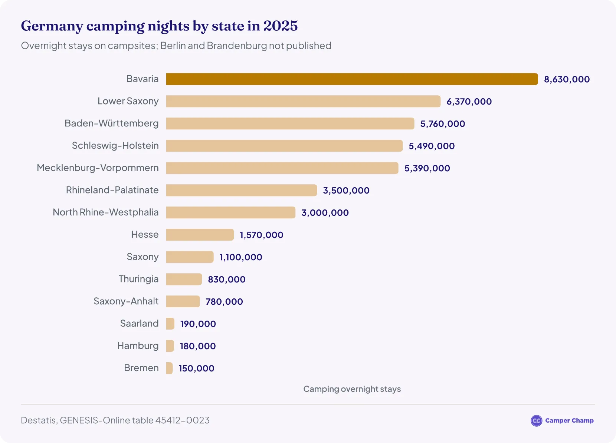The height and width of the screenshot is (443, 616).
Task: Select the Hamburg bar
Action: coord(170,346)
